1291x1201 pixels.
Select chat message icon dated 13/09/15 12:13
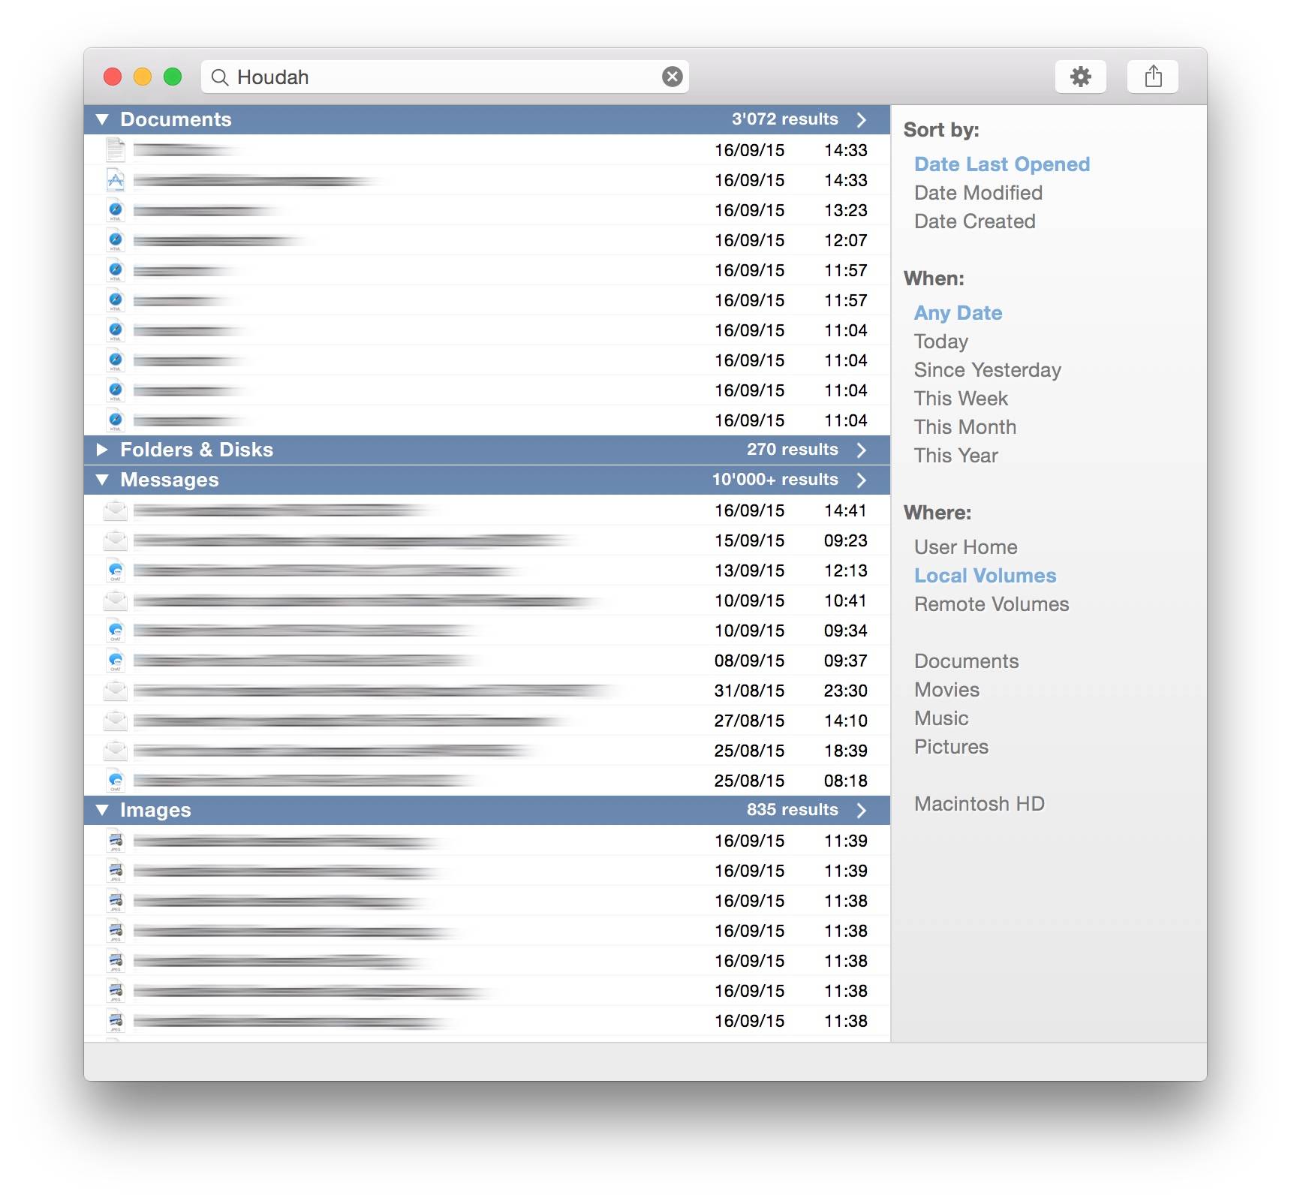116,570
